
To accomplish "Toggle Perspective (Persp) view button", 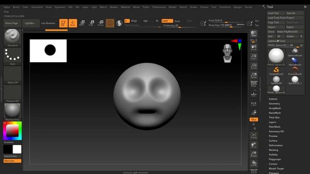I will click(x=254, y=84).
